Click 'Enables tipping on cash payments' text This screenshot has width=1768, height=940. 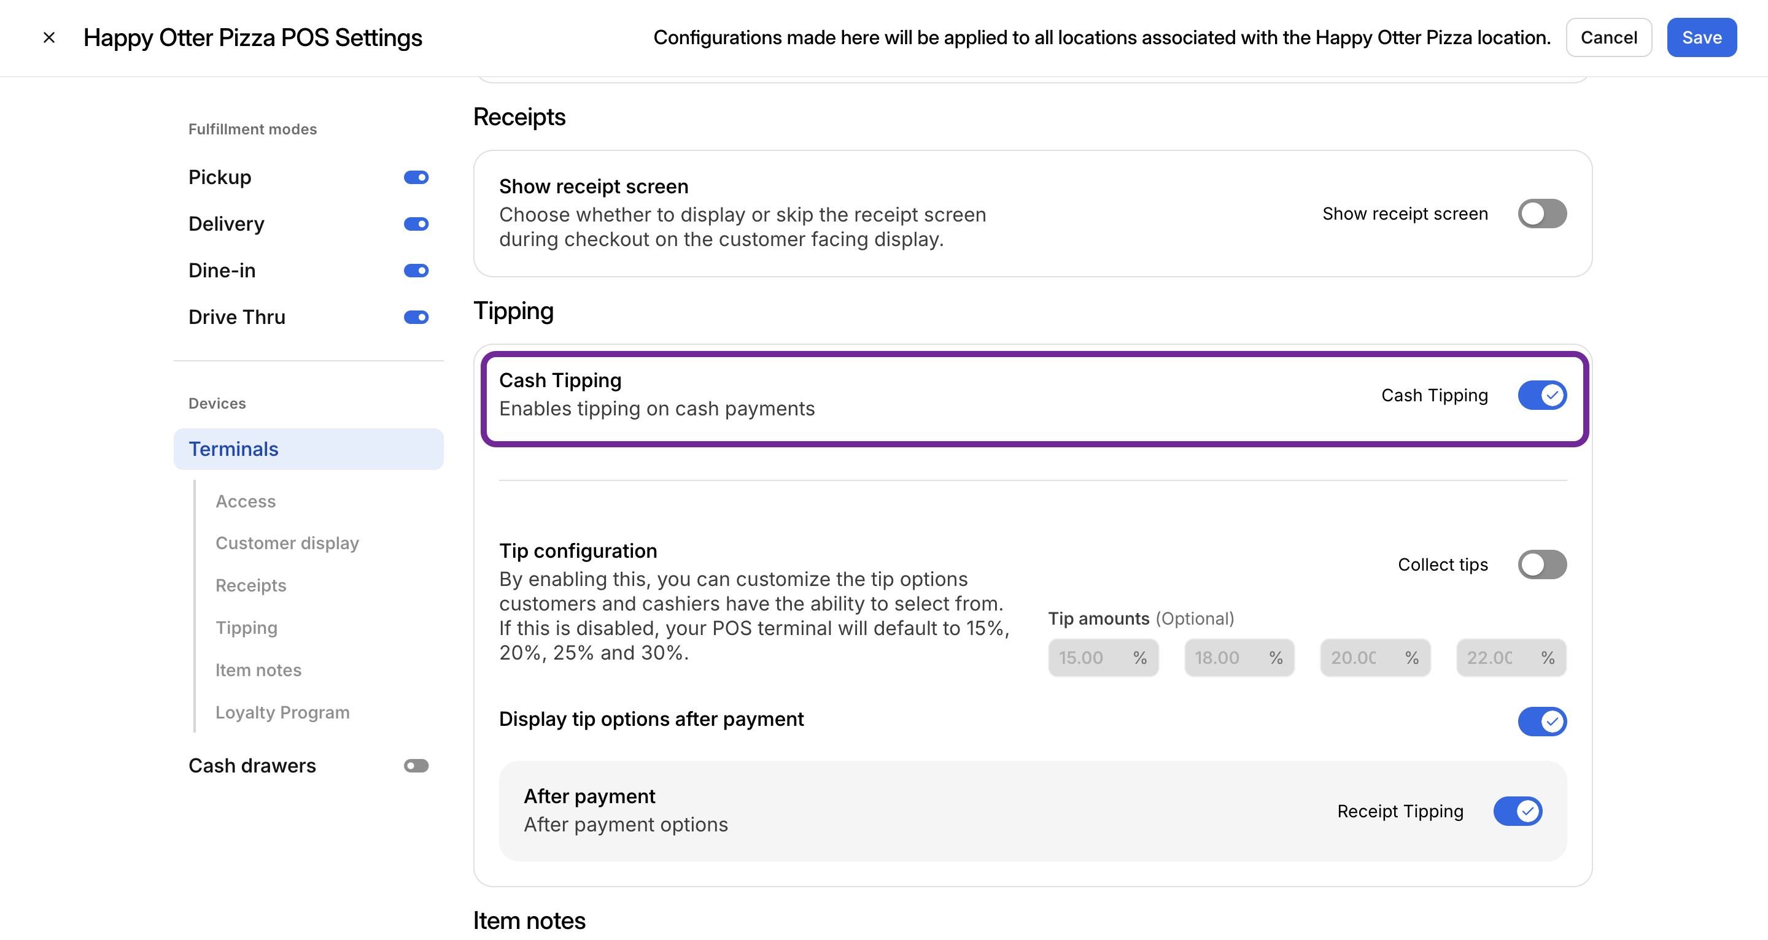pyautogui.click(x=657, y=409)
